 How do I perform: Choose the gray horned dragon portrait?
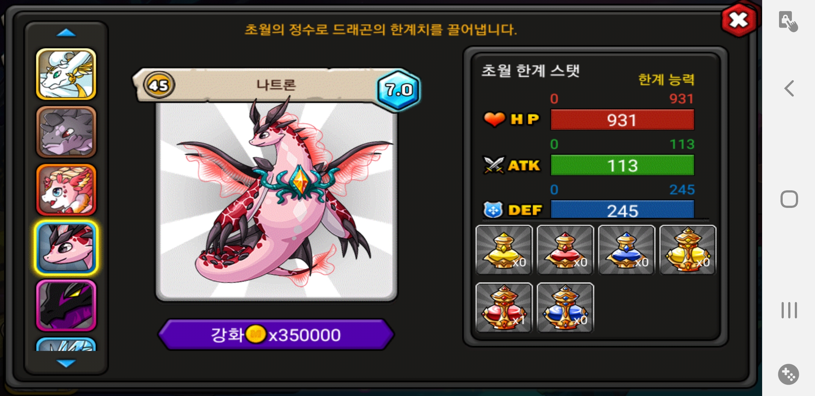(x=66, y=132)
